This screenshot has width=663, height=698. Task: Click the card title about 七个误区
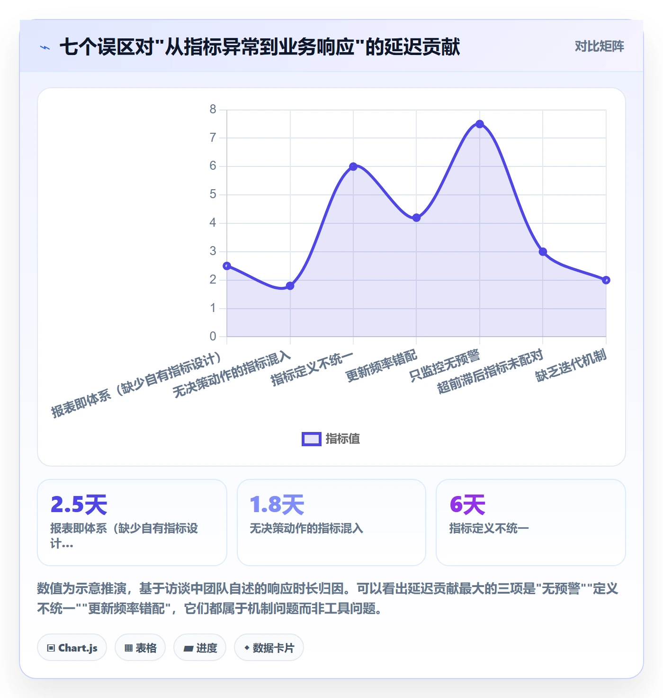pos(260,47)
